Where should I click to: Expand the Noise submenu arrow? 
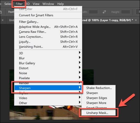click(80, 72)
